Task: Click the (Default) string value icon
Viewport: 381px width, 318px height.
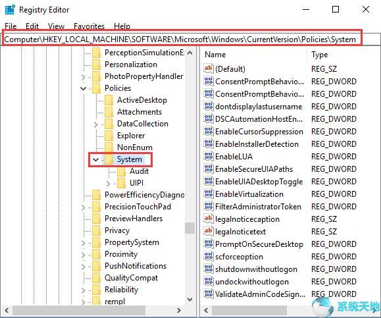Action: click(x=208, y=68)
